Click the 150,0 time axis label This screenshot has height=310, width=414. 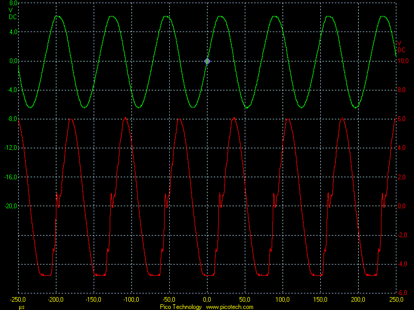coord(320,300)
